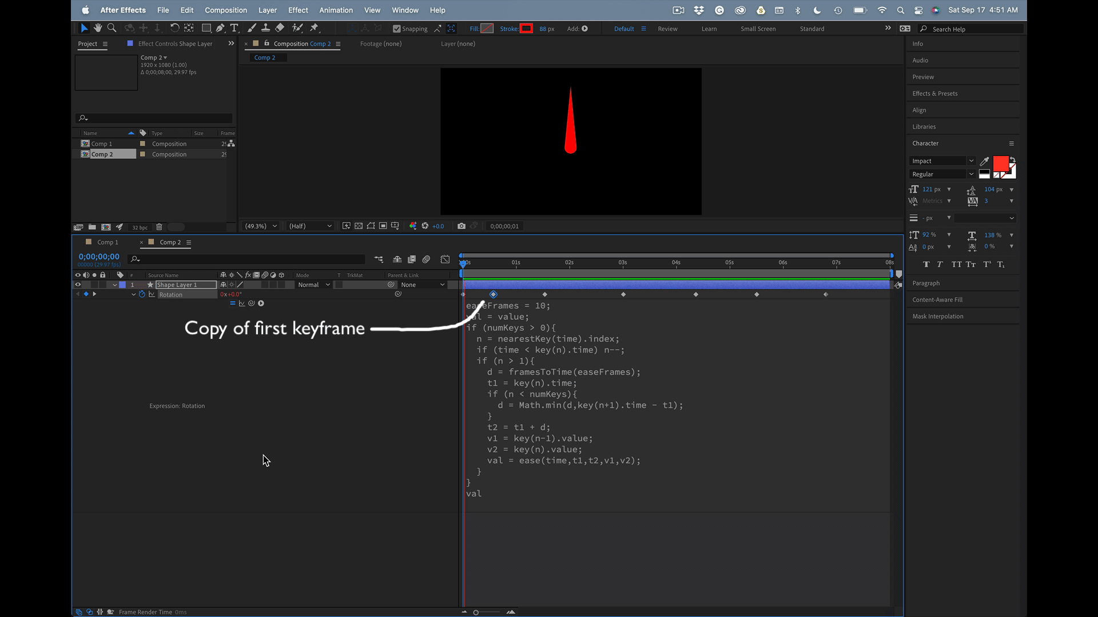1098x617 pixels.
Task: Click the red fill color swatch in Character panel
Action: (x=1001, y=164)
